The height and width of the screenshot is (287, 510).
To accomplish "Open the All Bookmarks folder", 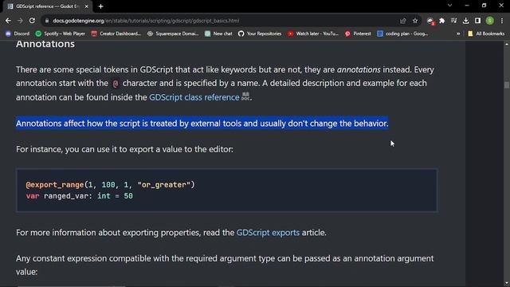I will point(486,33).
